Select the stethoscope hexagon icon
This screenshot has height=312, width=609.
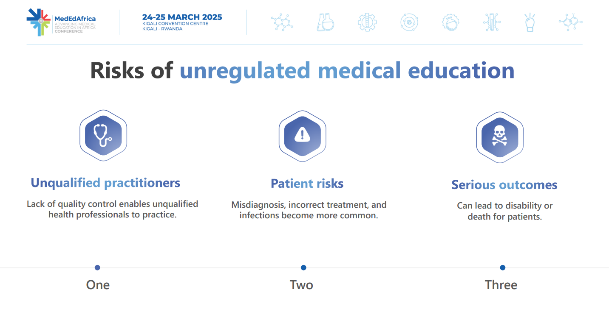[103, 135]
